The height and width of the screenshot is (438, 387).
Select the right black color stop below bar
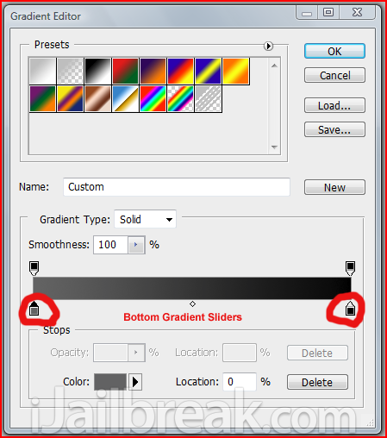(350, 309)
